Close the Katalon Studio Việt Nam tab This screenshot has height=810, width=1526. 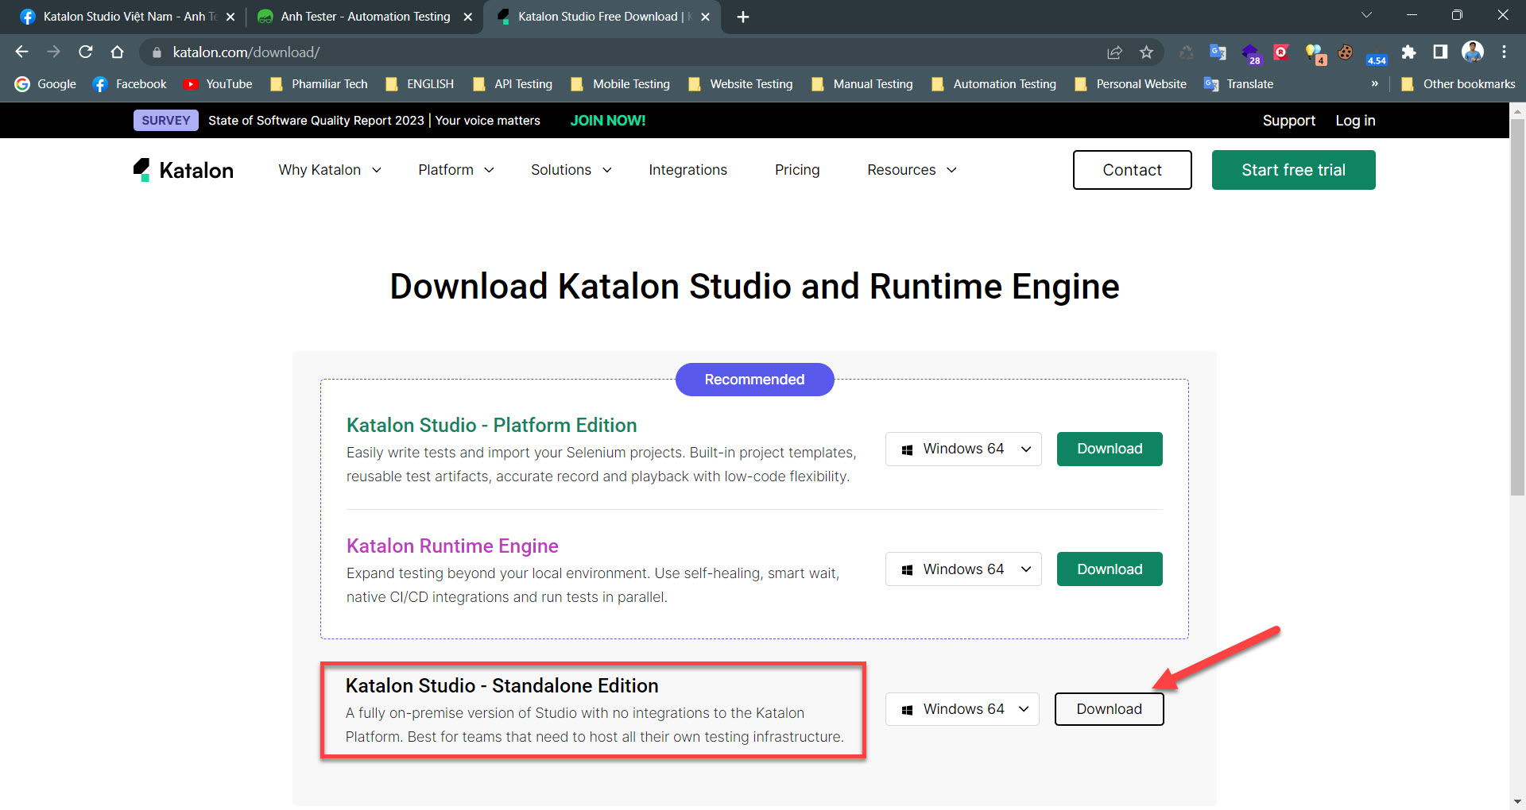click(230, 17)
